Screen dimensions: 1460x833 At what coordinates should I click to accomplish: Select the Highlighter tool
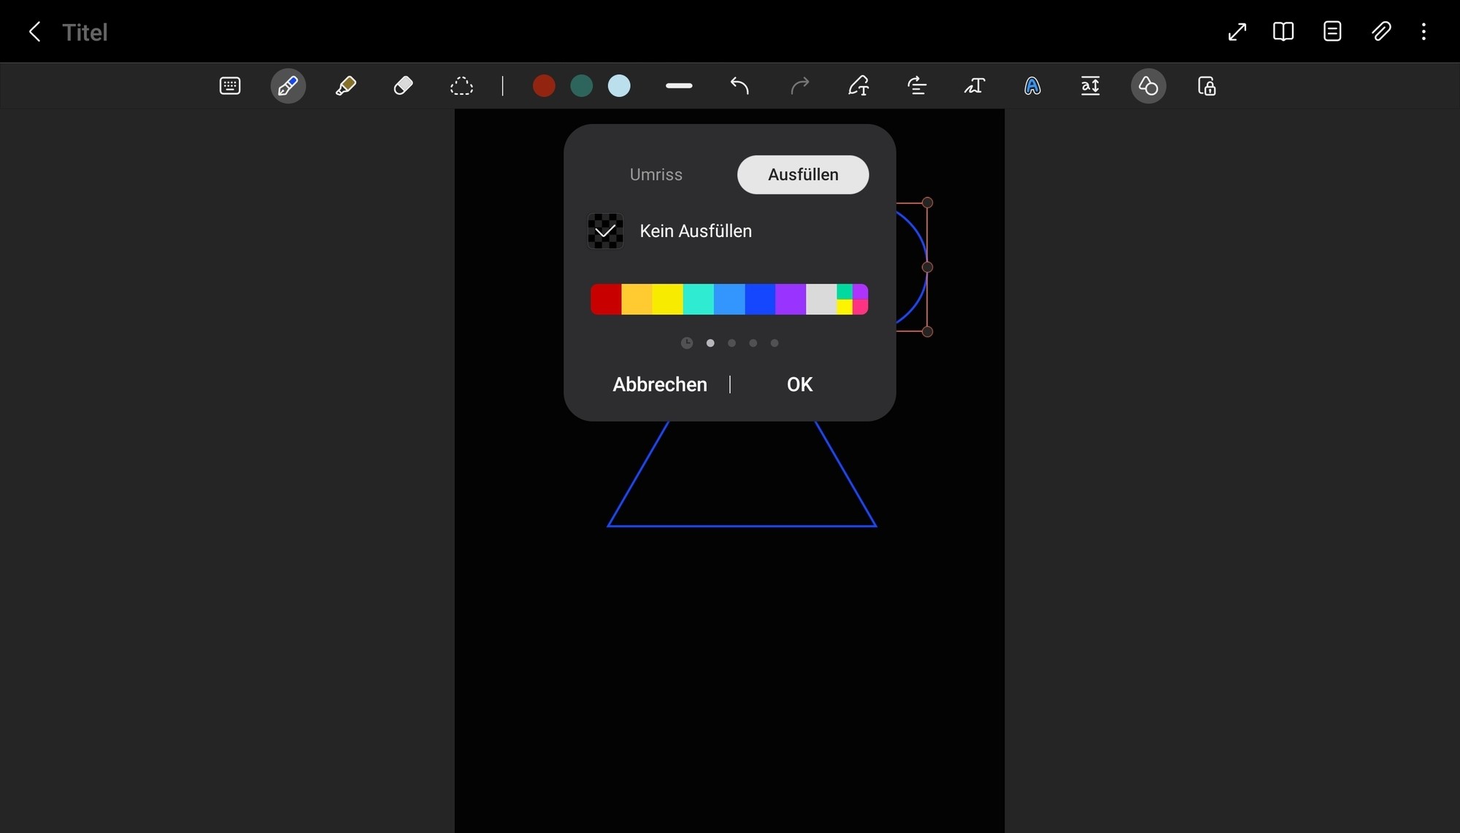click(x=345, y=86)
